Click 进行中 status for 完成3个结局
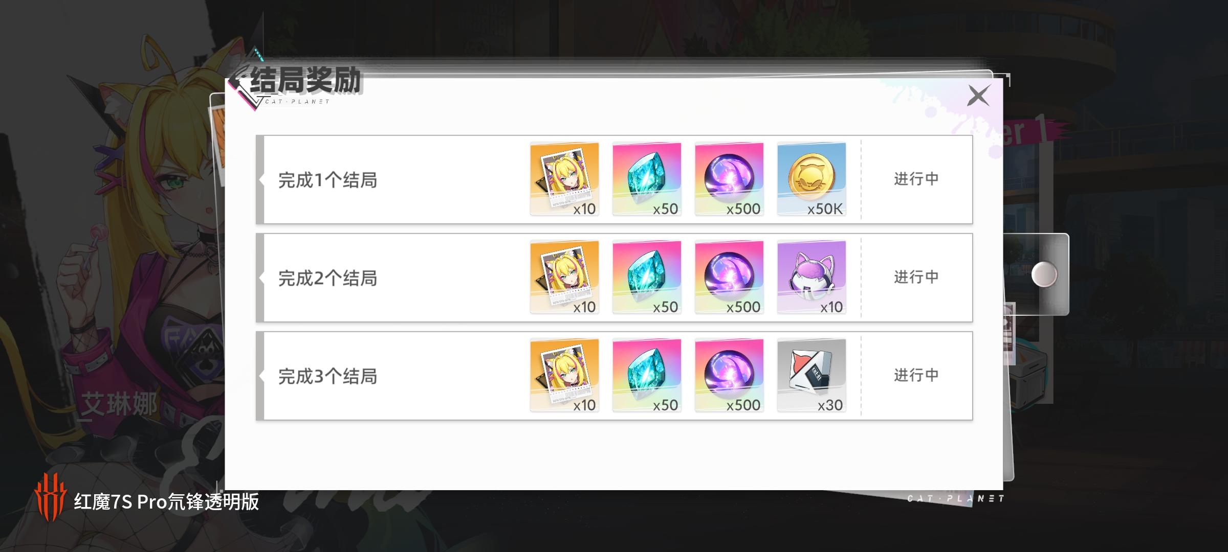The image size is (1228, 552). click(x=916, y=375)
